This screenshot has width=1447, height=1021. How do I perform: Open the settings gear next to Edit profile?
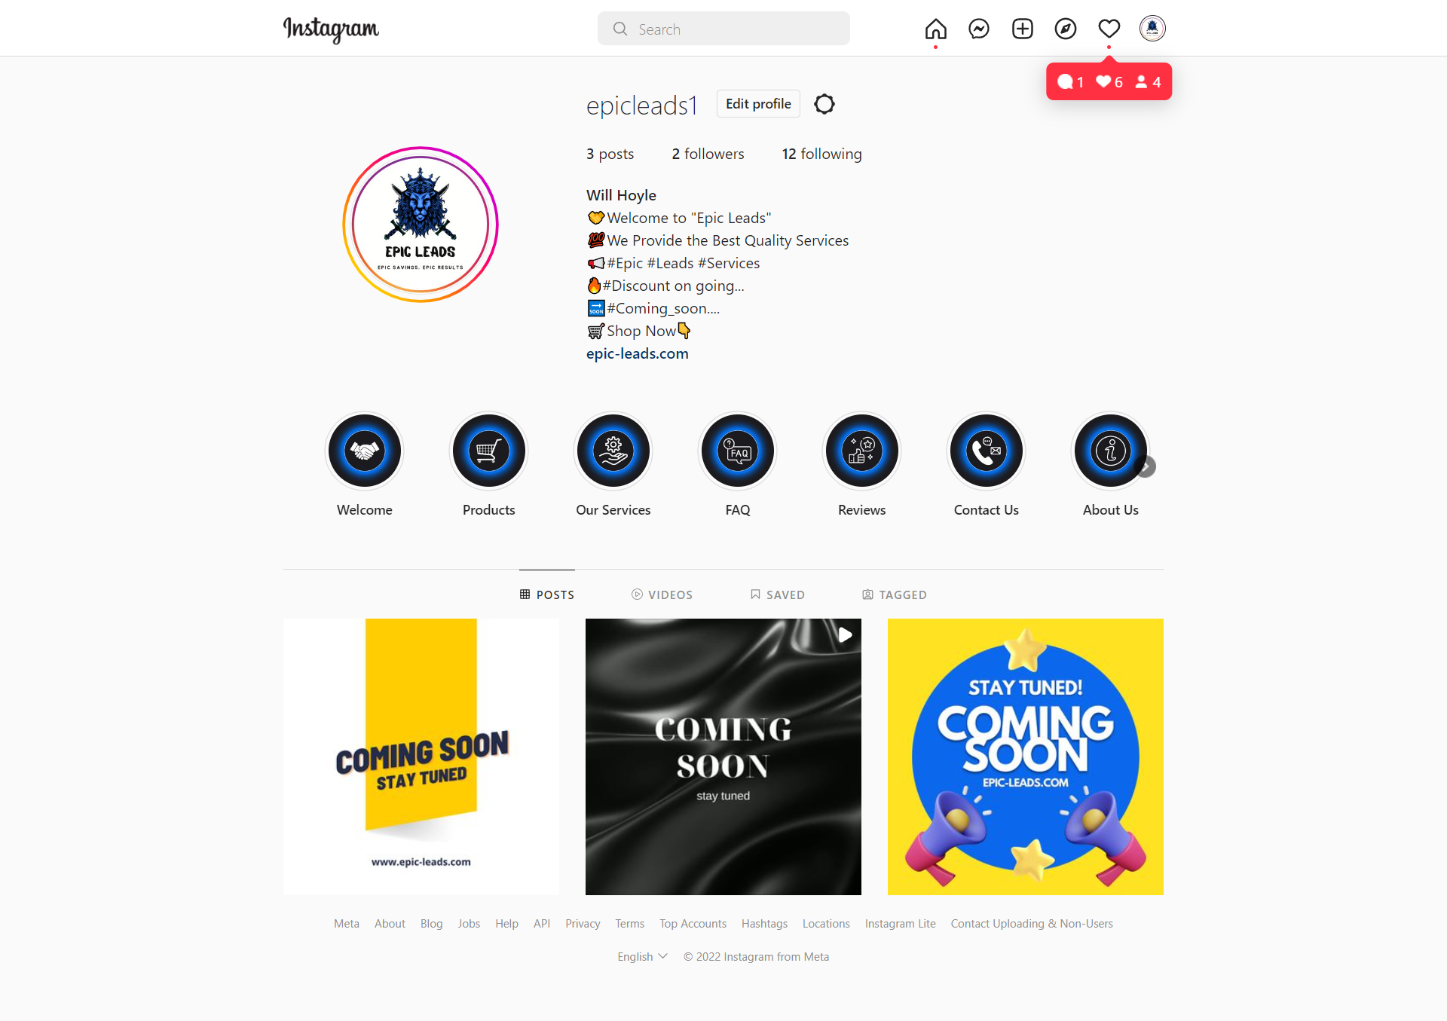click(824, 104)
